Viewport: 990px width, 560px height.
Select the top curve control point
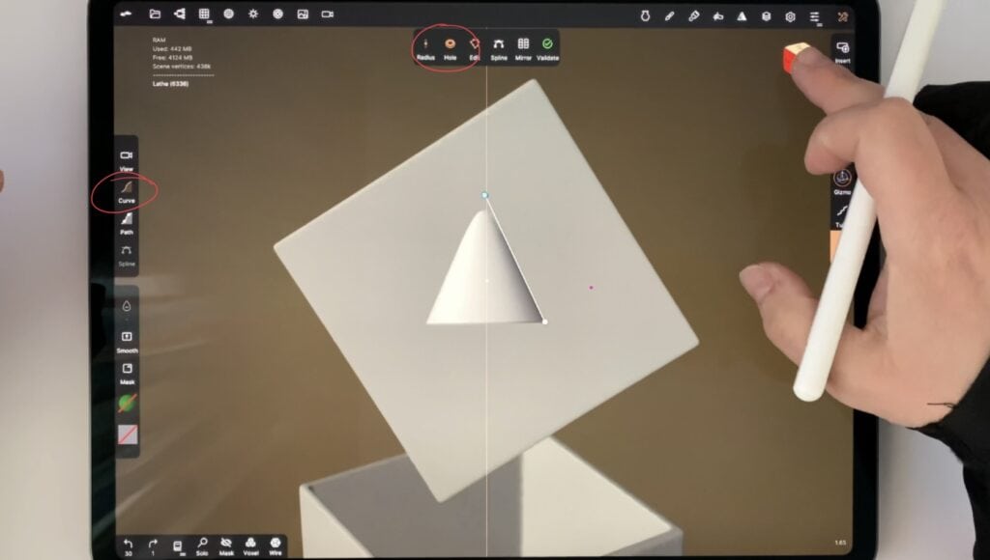pos(485,195)
